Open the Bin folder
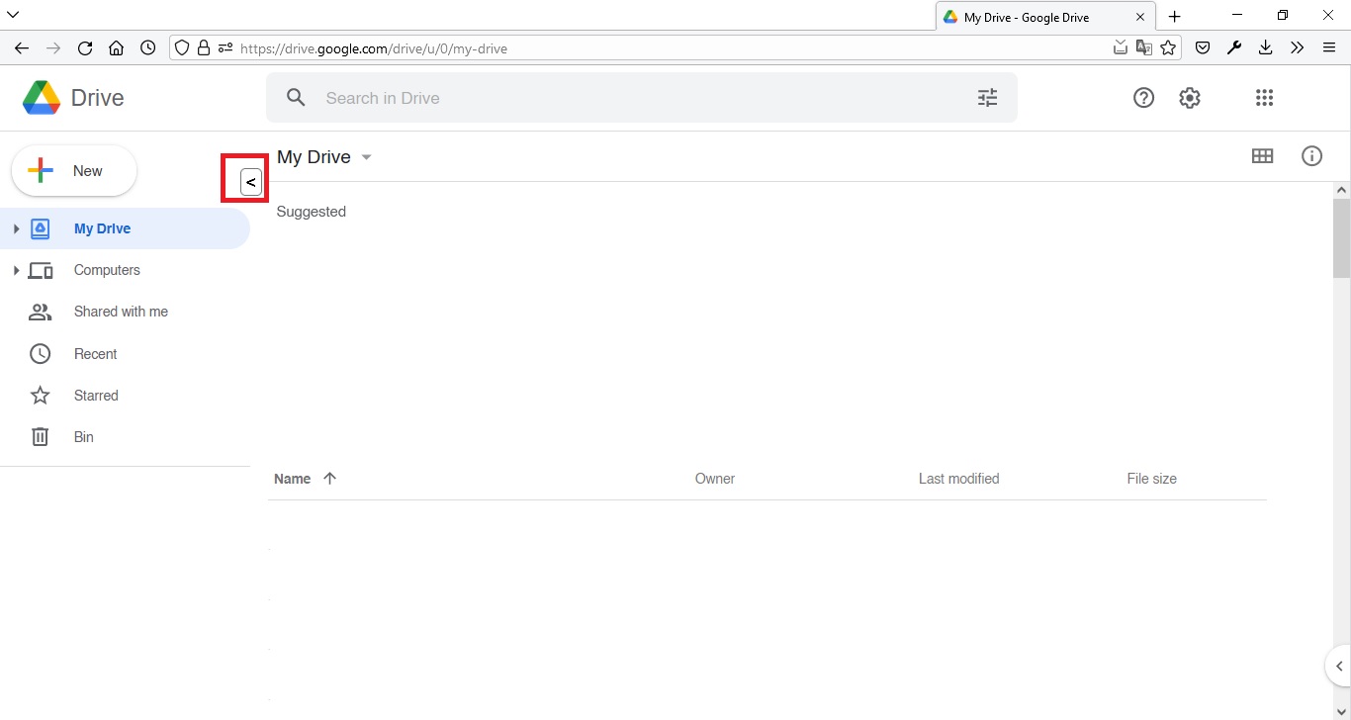The height and width of the screenshot is (720, 1351). tap(83, 436)
